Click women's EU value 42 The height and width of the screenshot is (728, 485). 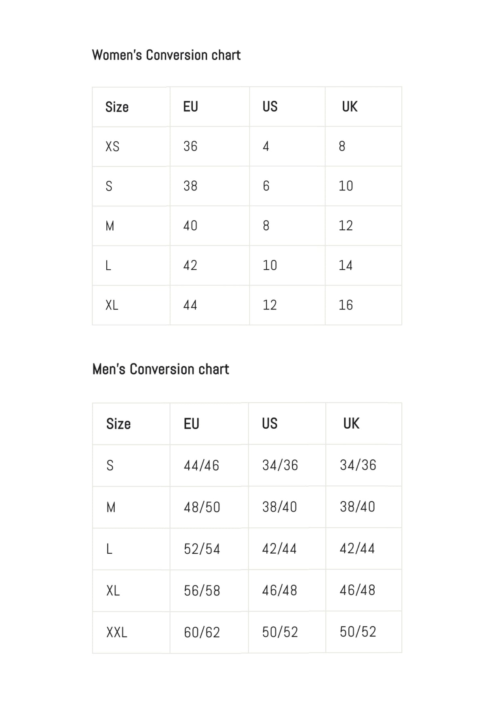[x=190, y=265]
